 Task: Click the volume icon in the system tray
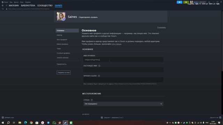201,123
